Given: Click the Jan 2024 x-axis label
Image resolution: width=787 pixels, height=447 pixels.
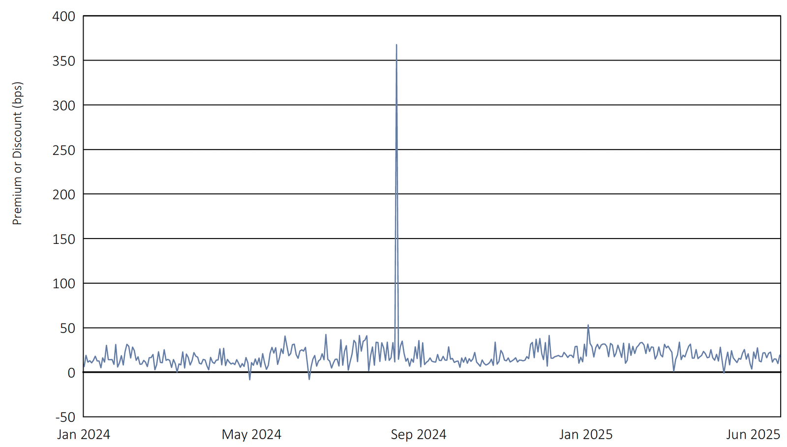Looking at the screenshot, I should [84, 435].
